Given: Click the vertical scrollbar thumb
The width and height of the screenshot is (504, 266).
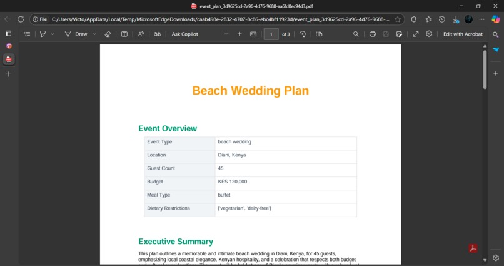Looking at the screenshot, I should point(485,69).
